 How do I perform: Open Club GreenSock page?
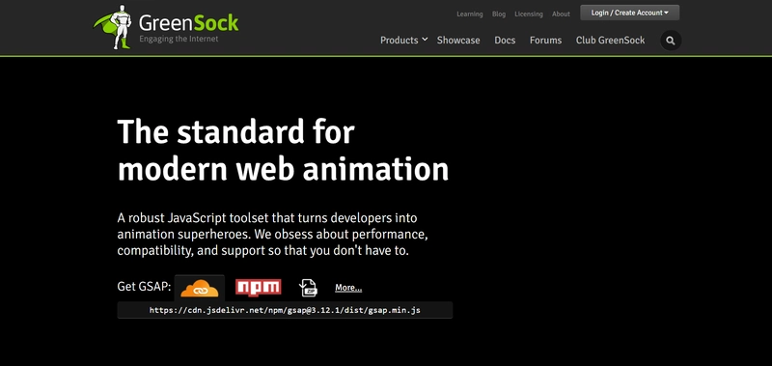[610, 41]
